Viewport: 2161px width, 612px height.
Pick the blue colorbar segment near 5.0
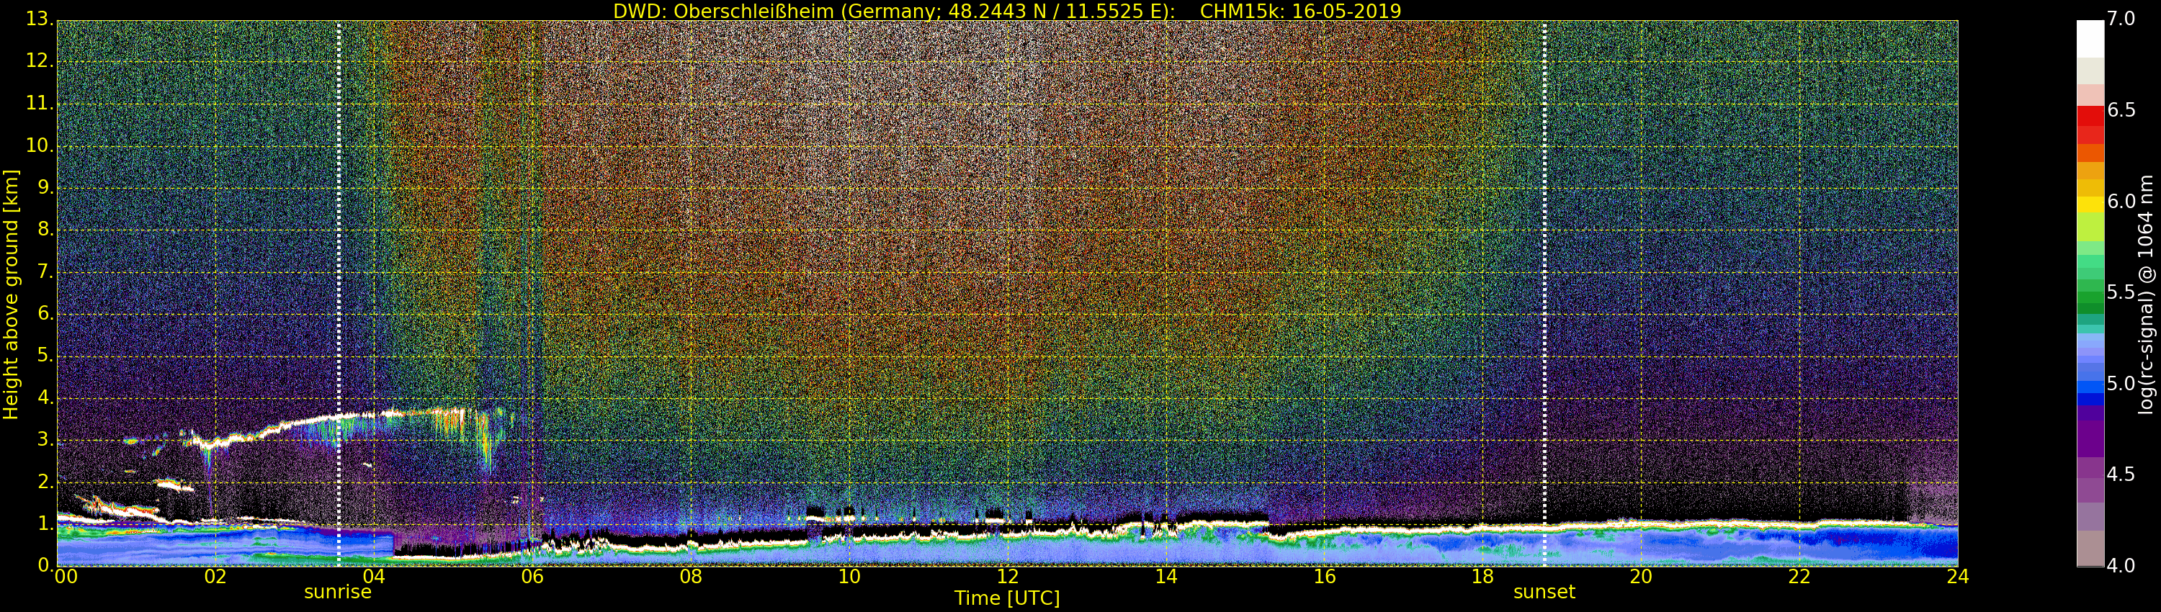click(2090, 387)
